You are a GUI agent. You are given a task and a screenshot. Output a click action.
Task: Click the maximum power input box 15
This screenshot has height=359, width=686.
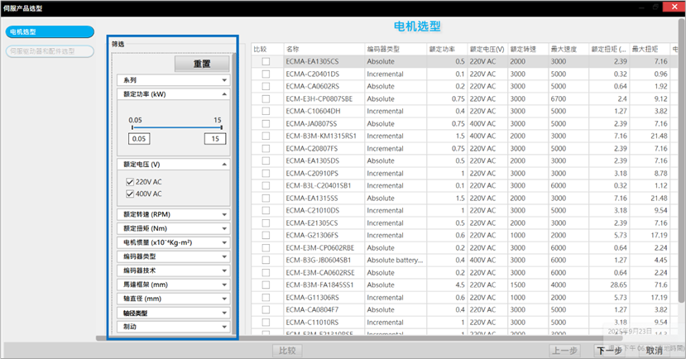tap(215, 139)
